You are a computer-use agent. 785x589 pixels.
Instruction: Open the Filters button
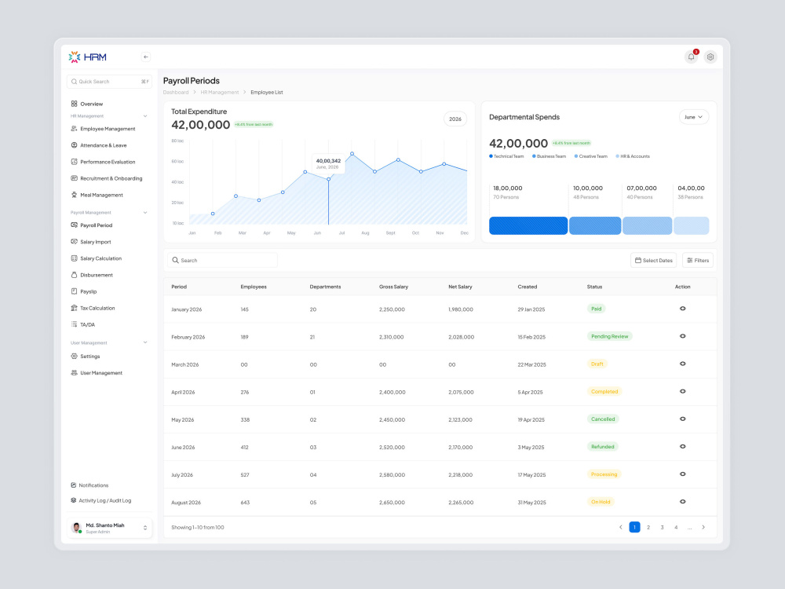[x=697, y=261]
